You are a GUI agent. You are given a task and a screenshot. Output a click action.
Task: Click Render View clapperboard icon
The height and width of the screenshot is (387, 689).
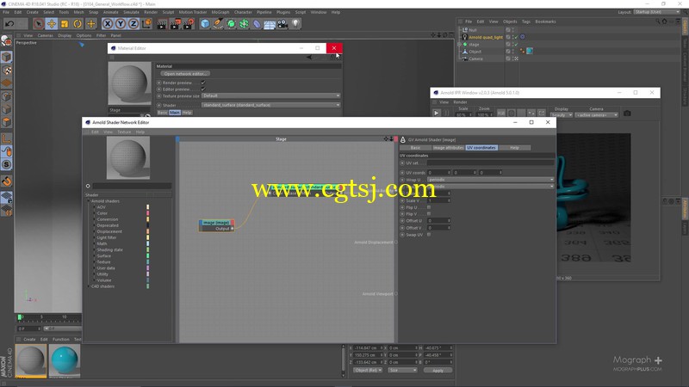pos(162,24)
